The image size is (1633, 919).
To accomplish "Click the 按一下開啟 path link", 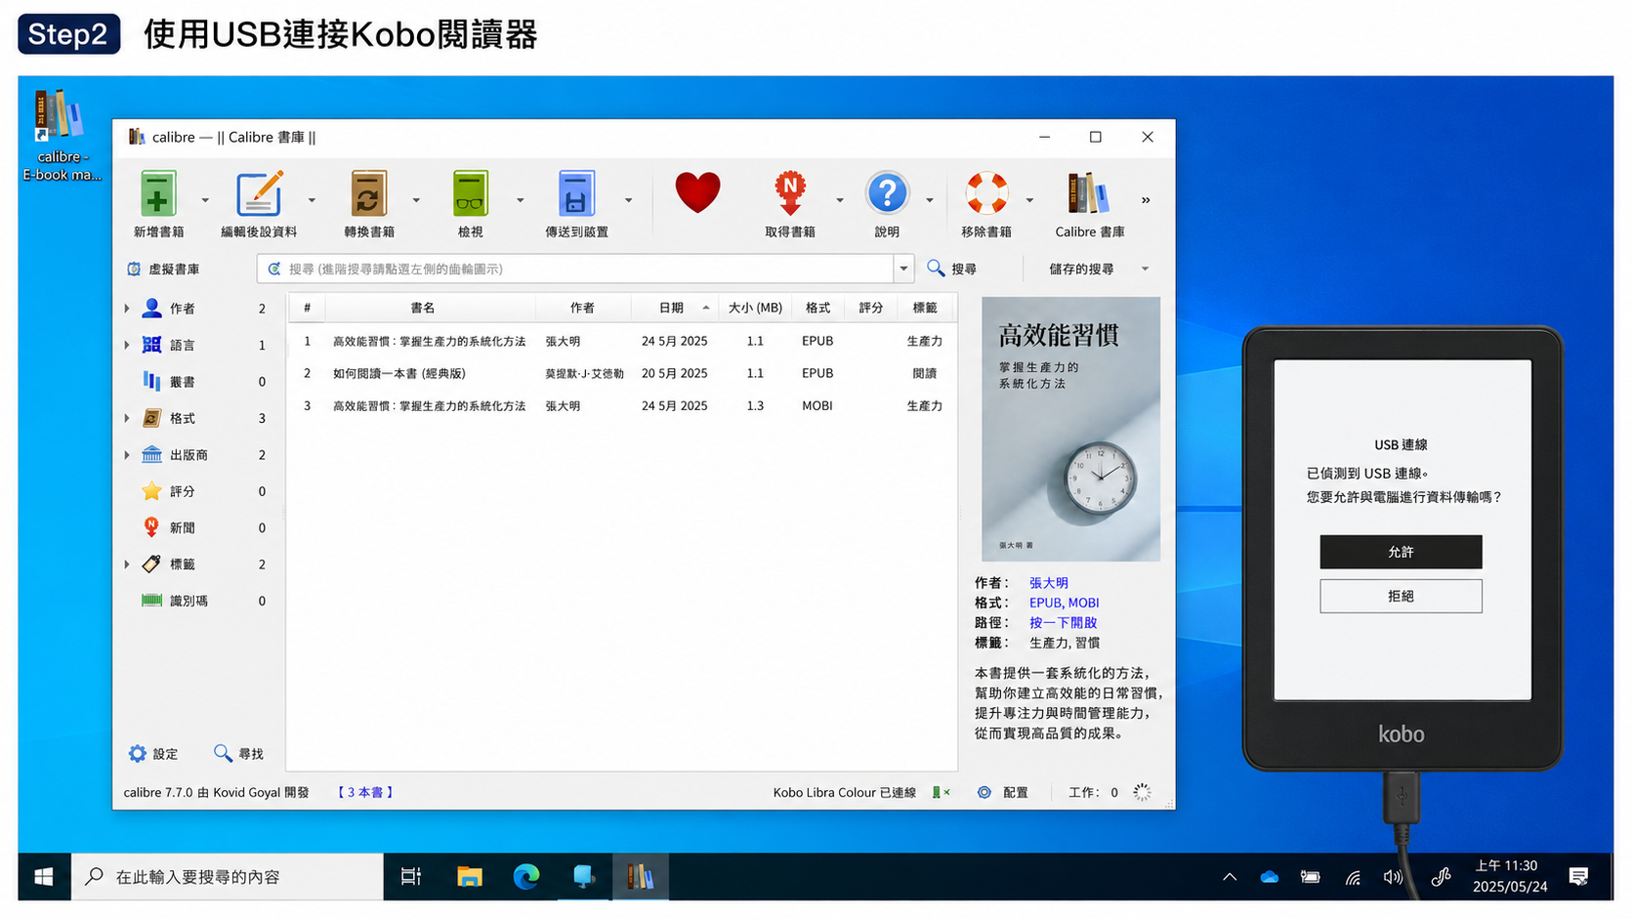I will 1063,622.
